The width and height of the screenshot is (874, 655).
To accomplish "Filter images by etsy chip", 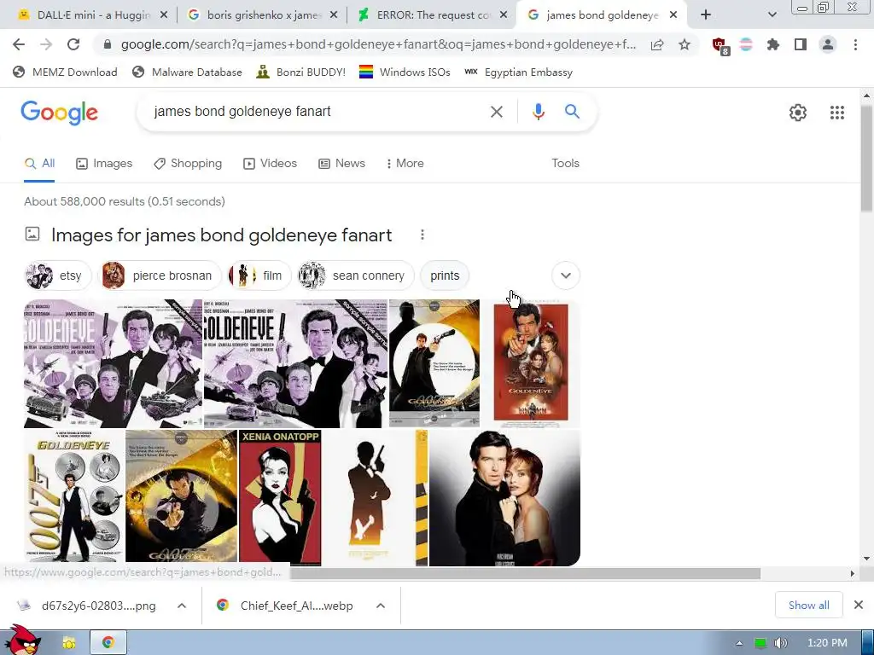I will point(57,275).
